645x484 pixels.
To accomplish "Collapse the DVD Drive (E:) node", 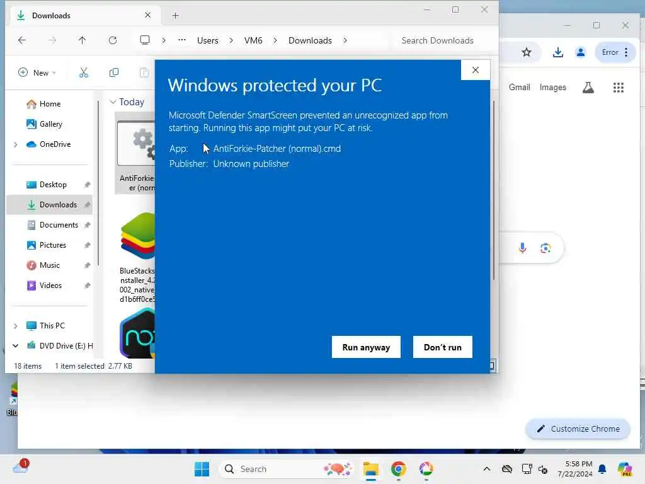I will 15,346.
